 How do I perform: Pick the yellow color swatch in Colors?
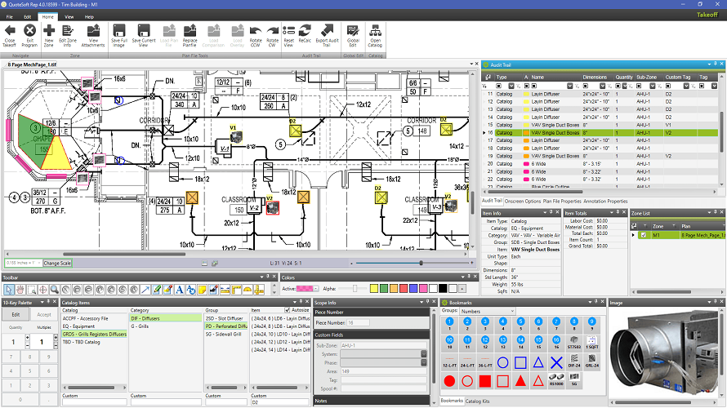click(376, 289)
